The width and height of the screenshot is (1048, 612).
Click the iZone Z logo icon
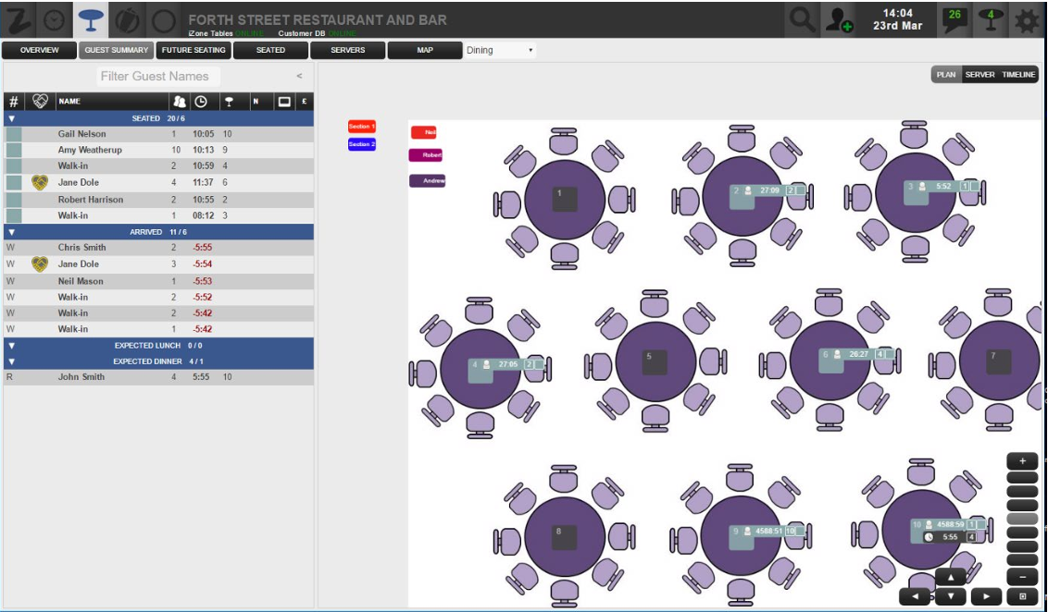coord(19,19)
